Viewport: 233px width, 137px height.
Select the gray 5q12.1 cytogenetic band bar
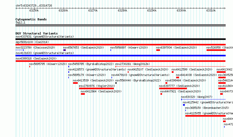coord(120,25)
